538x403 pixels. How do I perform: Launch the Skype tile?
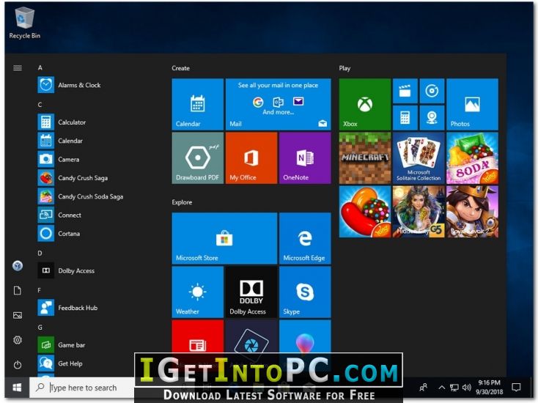tap(305, 292)
